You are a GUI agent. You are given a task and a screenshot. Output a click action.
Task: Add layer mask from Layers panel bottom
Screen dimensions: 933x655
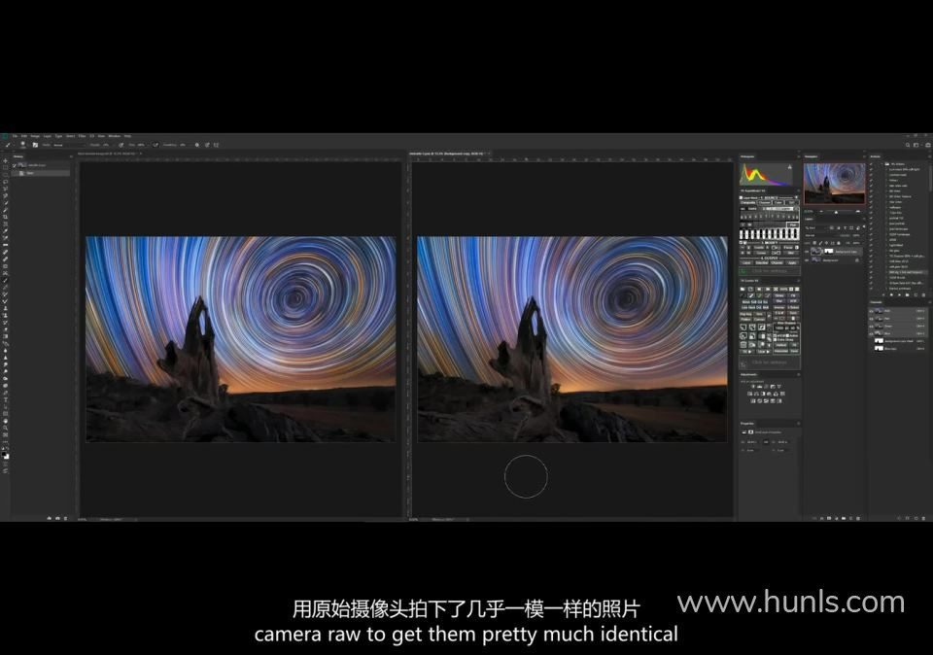coord(829,518)
